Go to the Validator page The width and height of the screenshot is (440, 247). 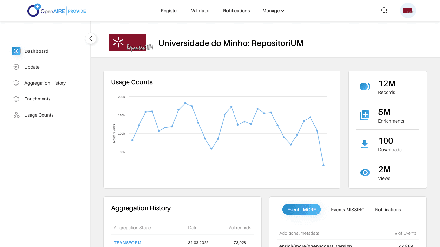point(200,11)
